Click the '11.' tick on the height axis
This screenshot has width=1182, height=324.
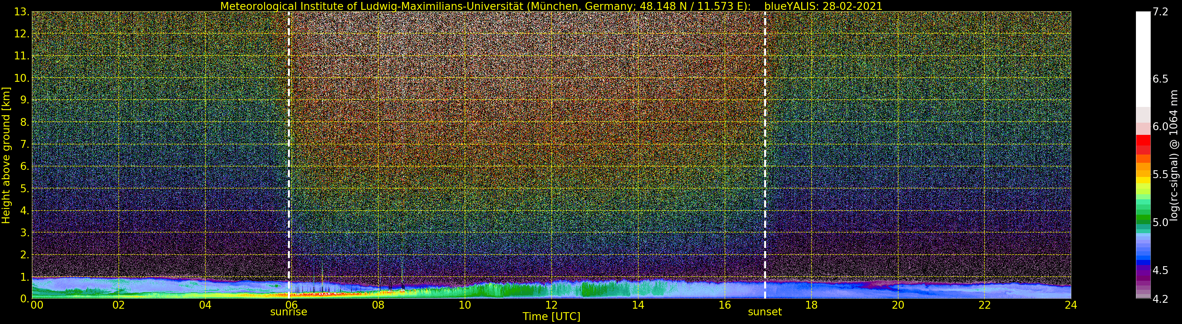(x=22, y=56)
